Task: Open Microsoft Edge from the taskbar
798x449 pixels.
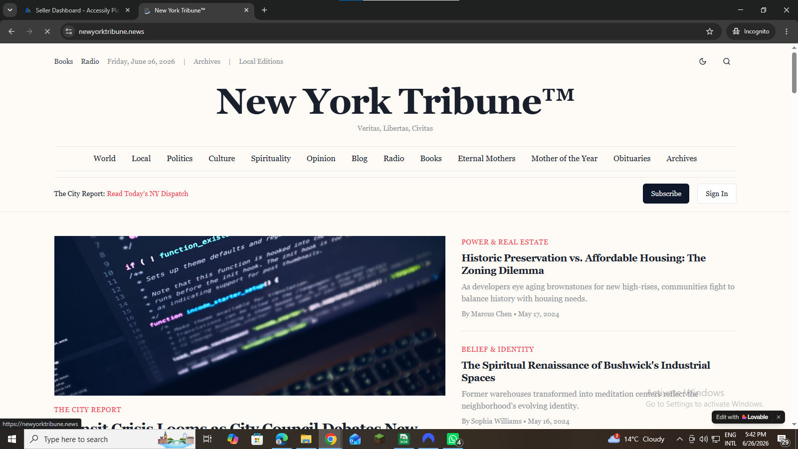Action: coord(282,439)
